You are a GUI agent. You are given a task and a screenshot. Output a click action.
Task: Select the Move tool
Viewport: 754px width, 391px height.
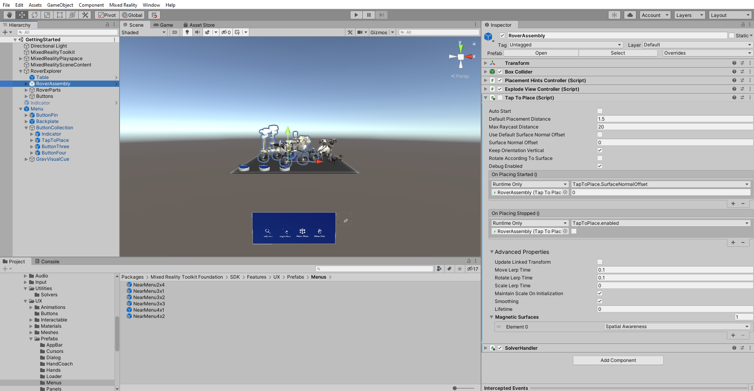22,15
